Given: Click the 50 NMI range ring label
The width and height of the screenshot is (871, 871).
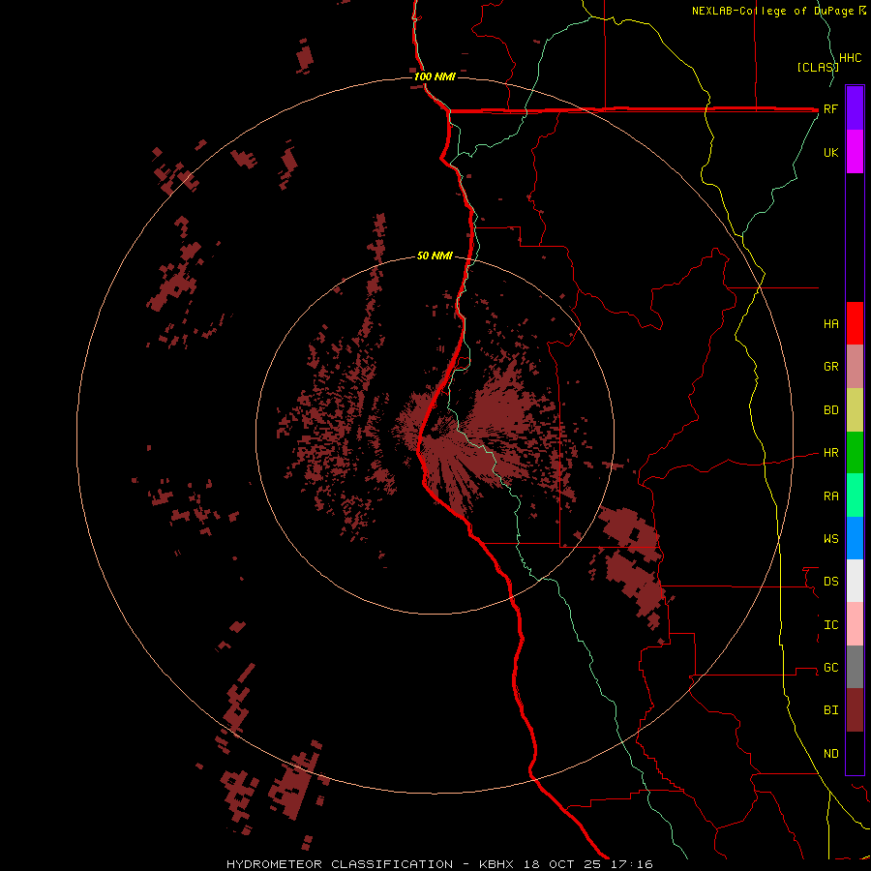Looking at the screenshot, I should [x=435, y=256].
